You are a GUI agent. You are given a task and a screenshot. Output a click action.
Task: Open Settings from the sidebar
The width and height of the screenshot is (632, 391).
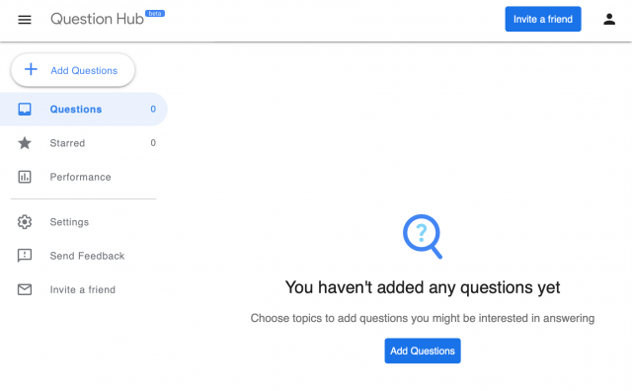point(69,222)
